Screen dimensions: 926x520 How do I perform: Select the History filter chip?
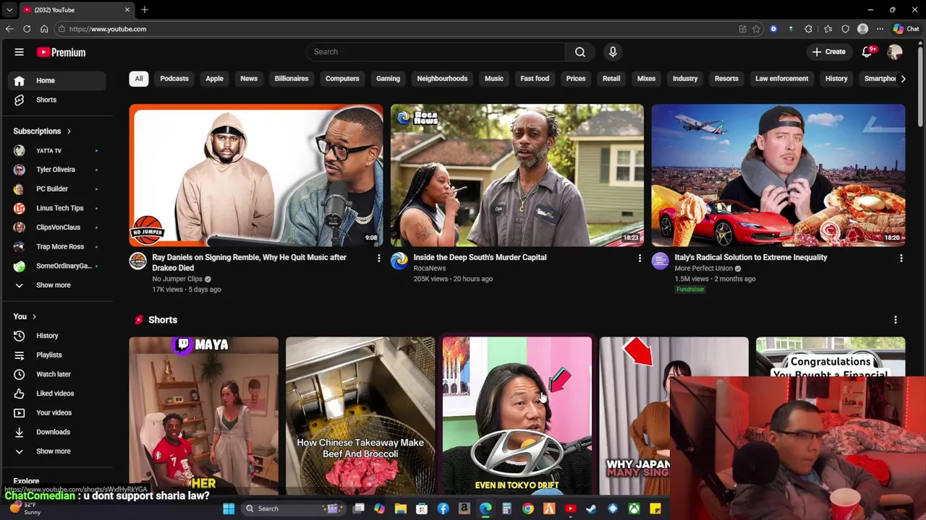tap(836, 79)
